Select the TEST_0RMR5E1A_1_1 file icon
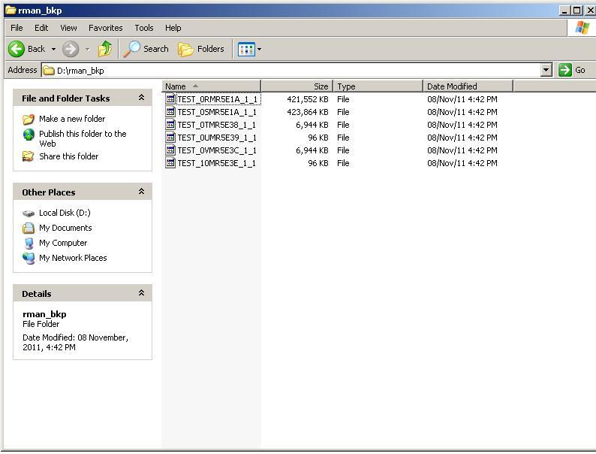The height and width of the screenshot is (454, 596). (170, 99)
